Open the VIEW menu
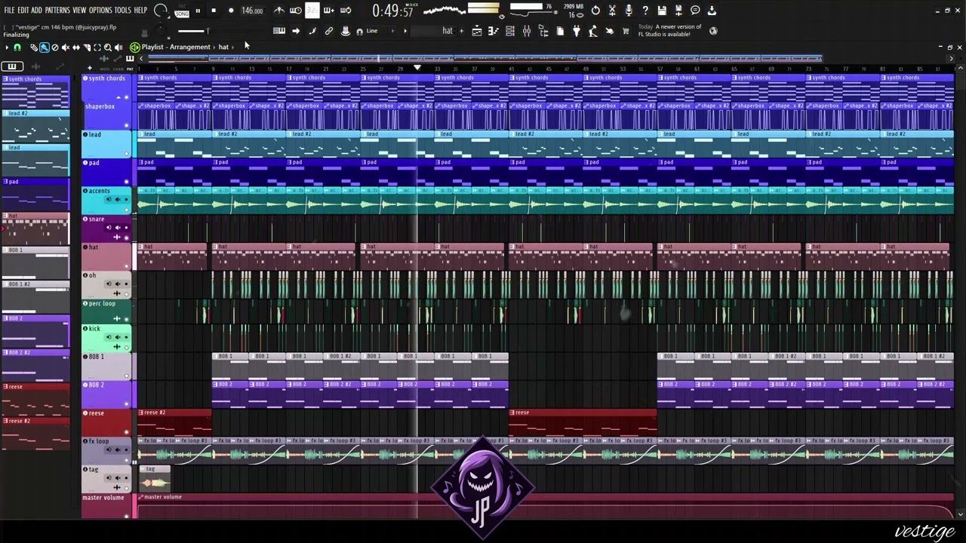 point(79,11)
